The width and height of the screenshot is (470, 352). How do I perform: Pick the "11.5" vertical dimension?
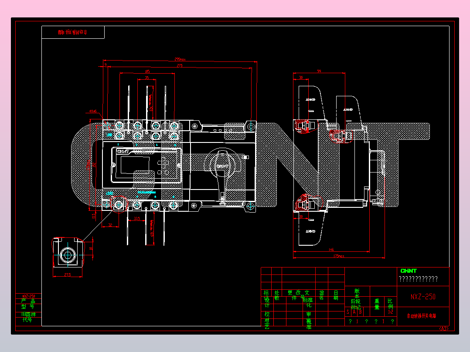coord(94,215)
